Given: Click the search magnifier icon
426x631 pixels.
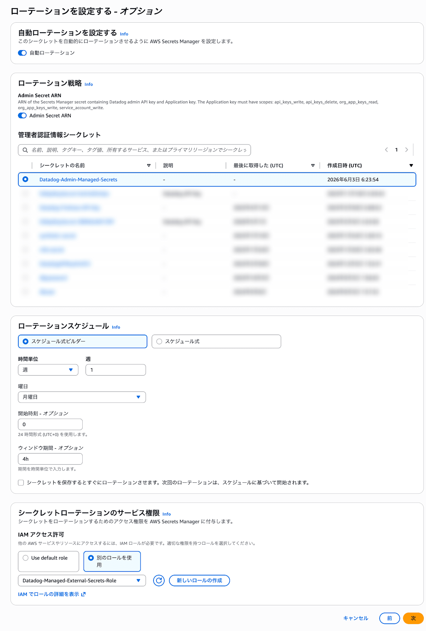Looking at the screenshot, I should pos(25,150).
